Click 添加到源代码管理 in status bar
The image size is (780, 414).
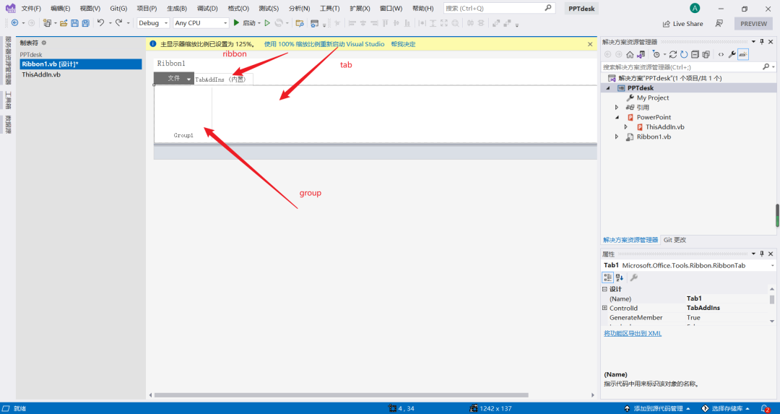pos(658,408)
